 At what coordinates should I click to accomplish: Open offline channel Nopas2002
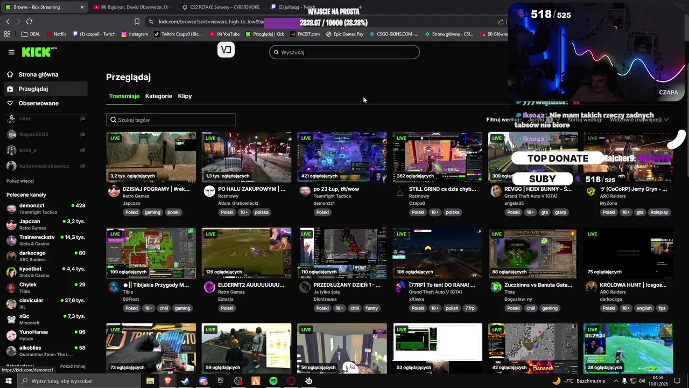pos(46,134)
